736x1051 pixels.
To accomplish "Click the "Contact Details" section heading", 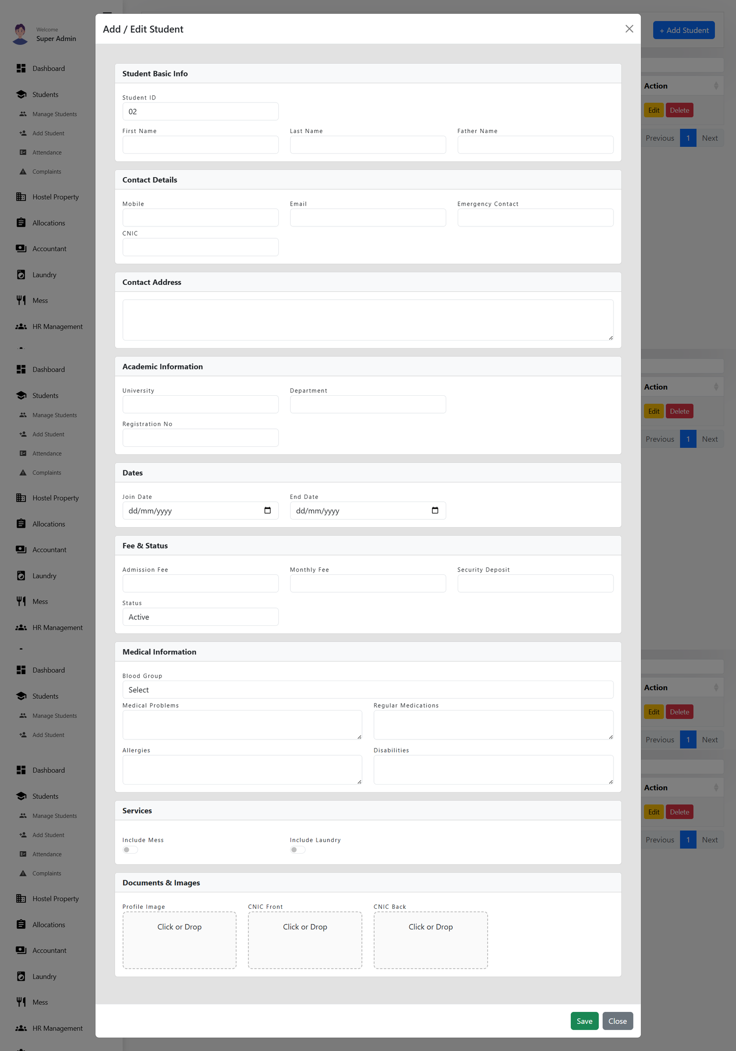I will (149, 180).
